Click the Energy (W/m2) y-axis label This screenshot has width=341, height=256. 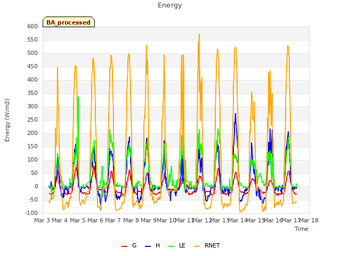pyautogui.click(x=7, y=120)
